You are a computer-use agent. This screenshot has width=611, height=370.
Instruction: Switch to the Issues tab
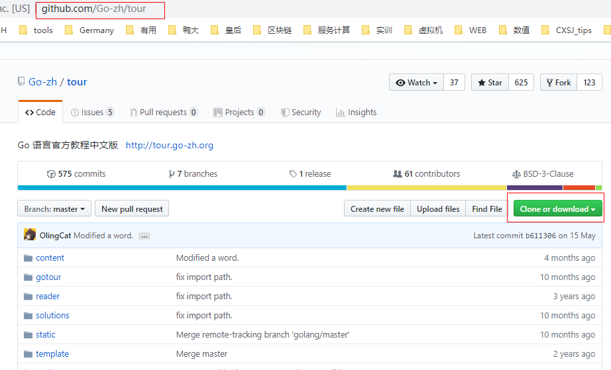(x=92, y=113)
